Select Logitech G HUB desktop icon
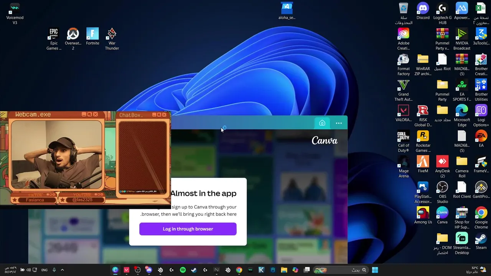Screen dimensions: 491x276 (442, 14)
